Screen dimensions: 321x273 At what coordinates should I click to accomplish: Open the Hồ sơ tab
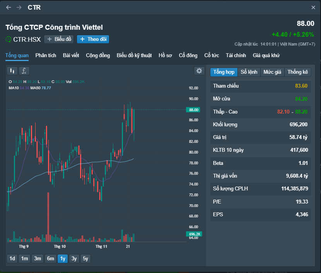[x=165, y=55]
